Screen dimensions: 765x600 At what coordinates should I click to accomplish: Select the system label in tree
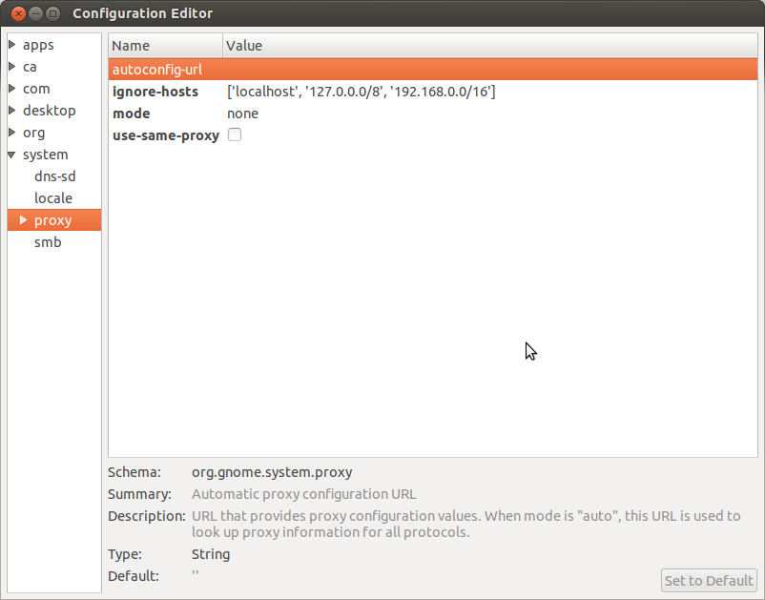46,155
